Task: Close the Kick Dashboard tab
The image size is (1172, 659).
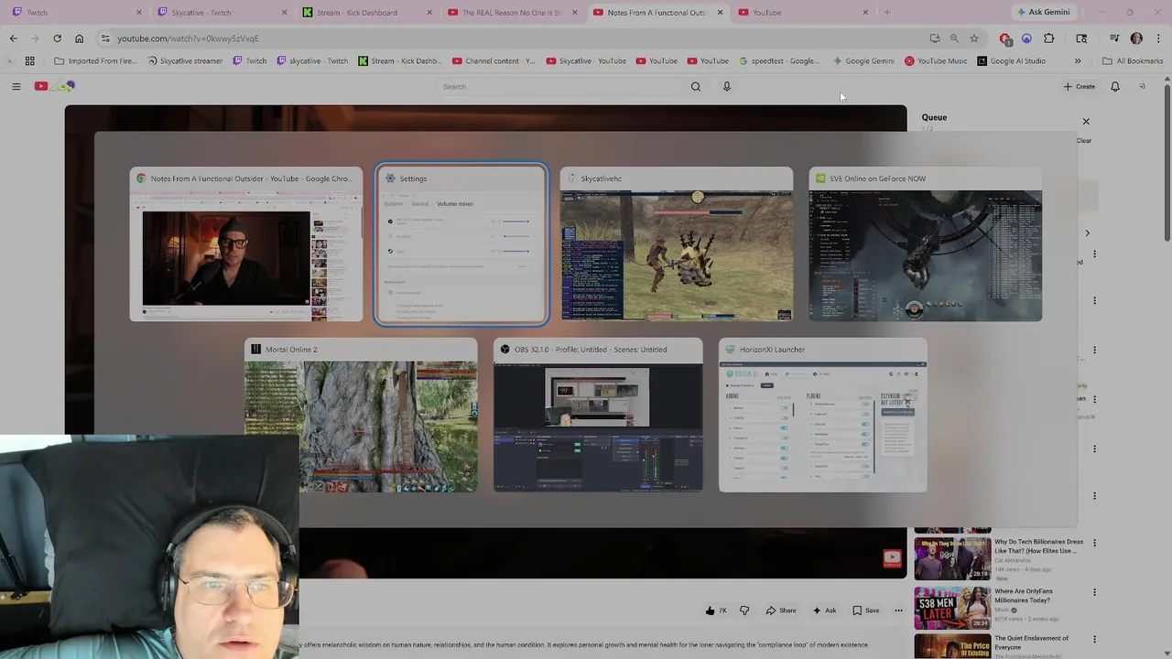Action: click(429, 13)
